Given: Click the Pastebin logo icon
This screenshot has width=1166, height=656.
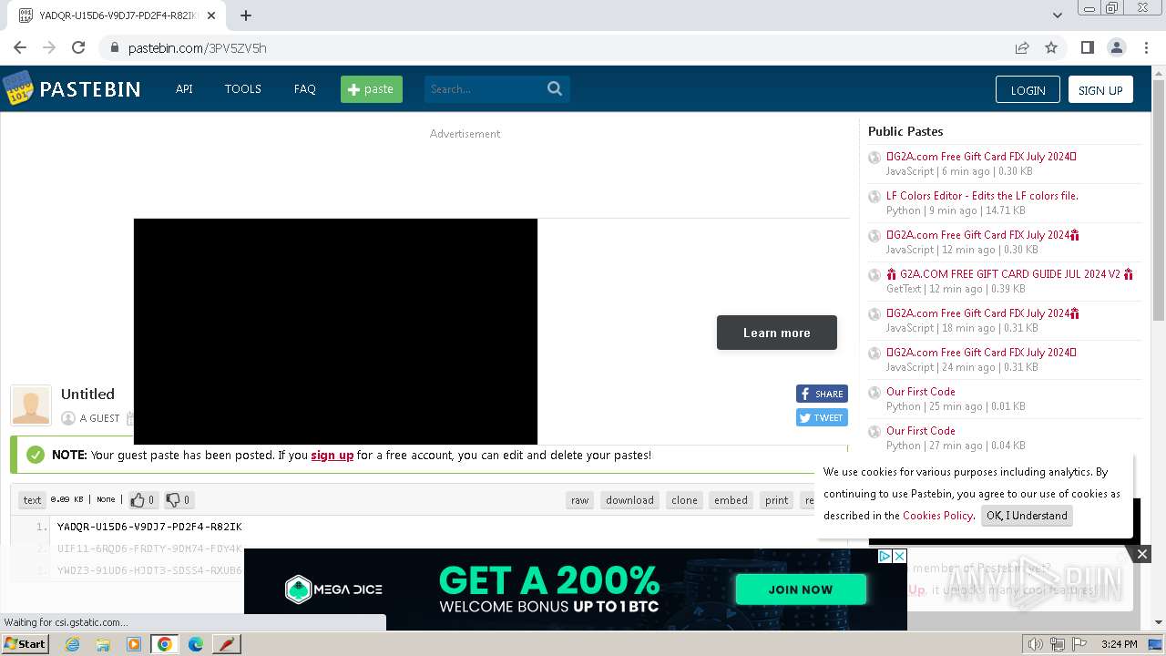Looking at the screenshot, I should pos(18,88).
